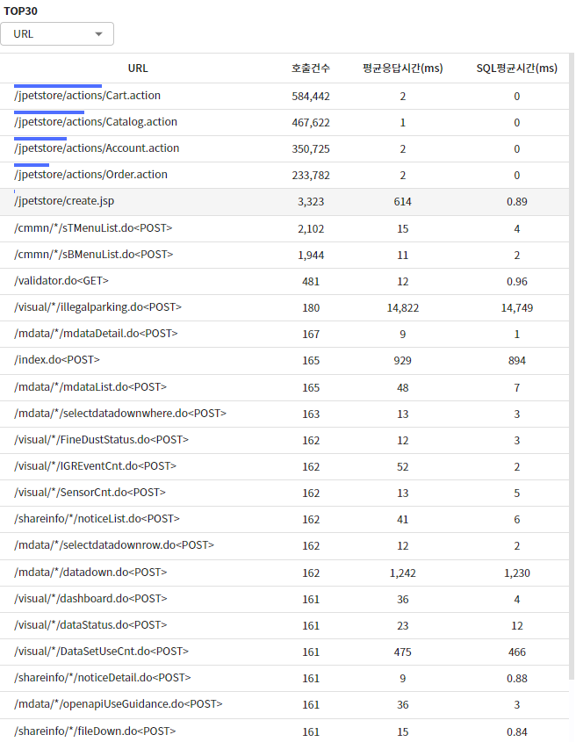Sort by URL column header
The width and height of the screenshot is (576, 742).
138,68
